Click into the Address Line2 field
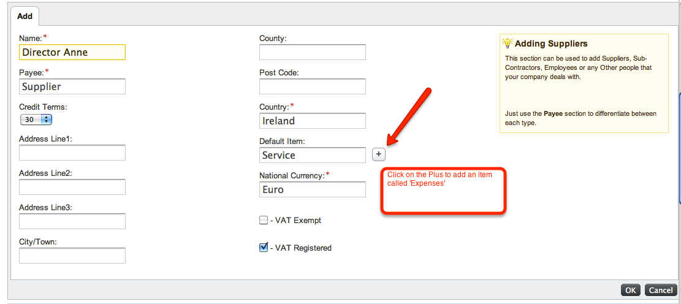This screenshot has width=681, height=304. (72, 187)
